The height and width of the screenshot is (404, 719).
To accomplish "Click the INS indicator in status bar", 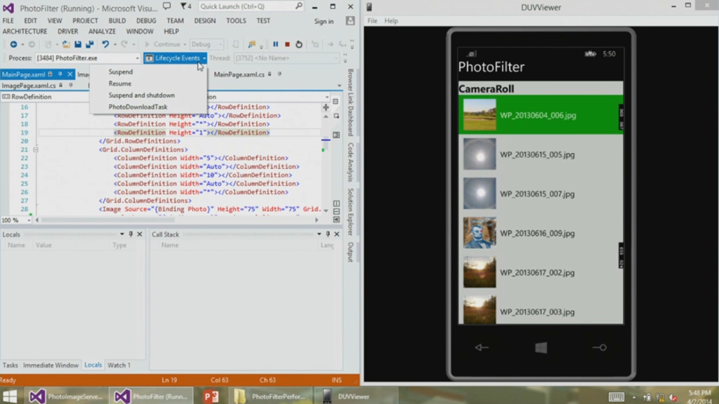I will tap(336, 379).
